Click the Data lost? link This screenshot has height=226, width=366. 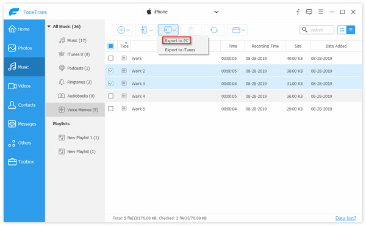point(346,218)
